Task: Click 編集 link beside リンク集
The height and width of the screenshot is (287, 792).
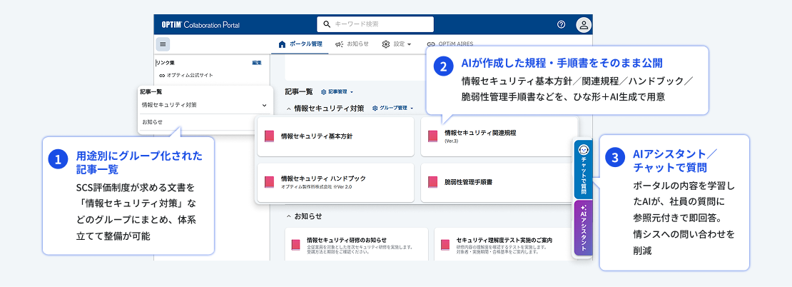Action: click(257, 63)
